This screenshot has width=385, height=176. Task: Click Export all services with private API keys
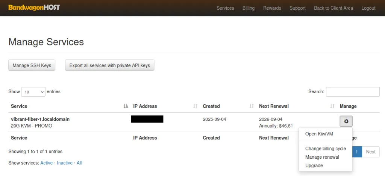point(109,65)
